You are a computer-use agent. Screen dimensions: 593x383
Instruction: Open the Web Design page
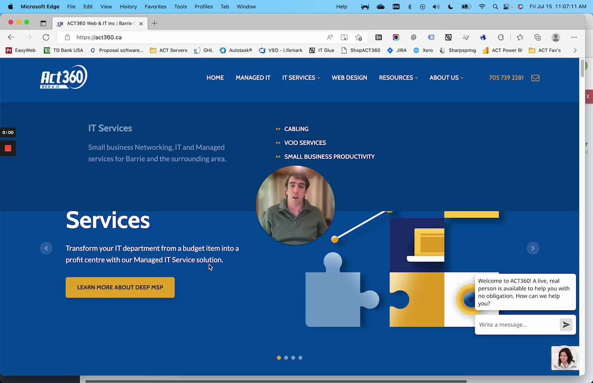[x=349, y=78]
